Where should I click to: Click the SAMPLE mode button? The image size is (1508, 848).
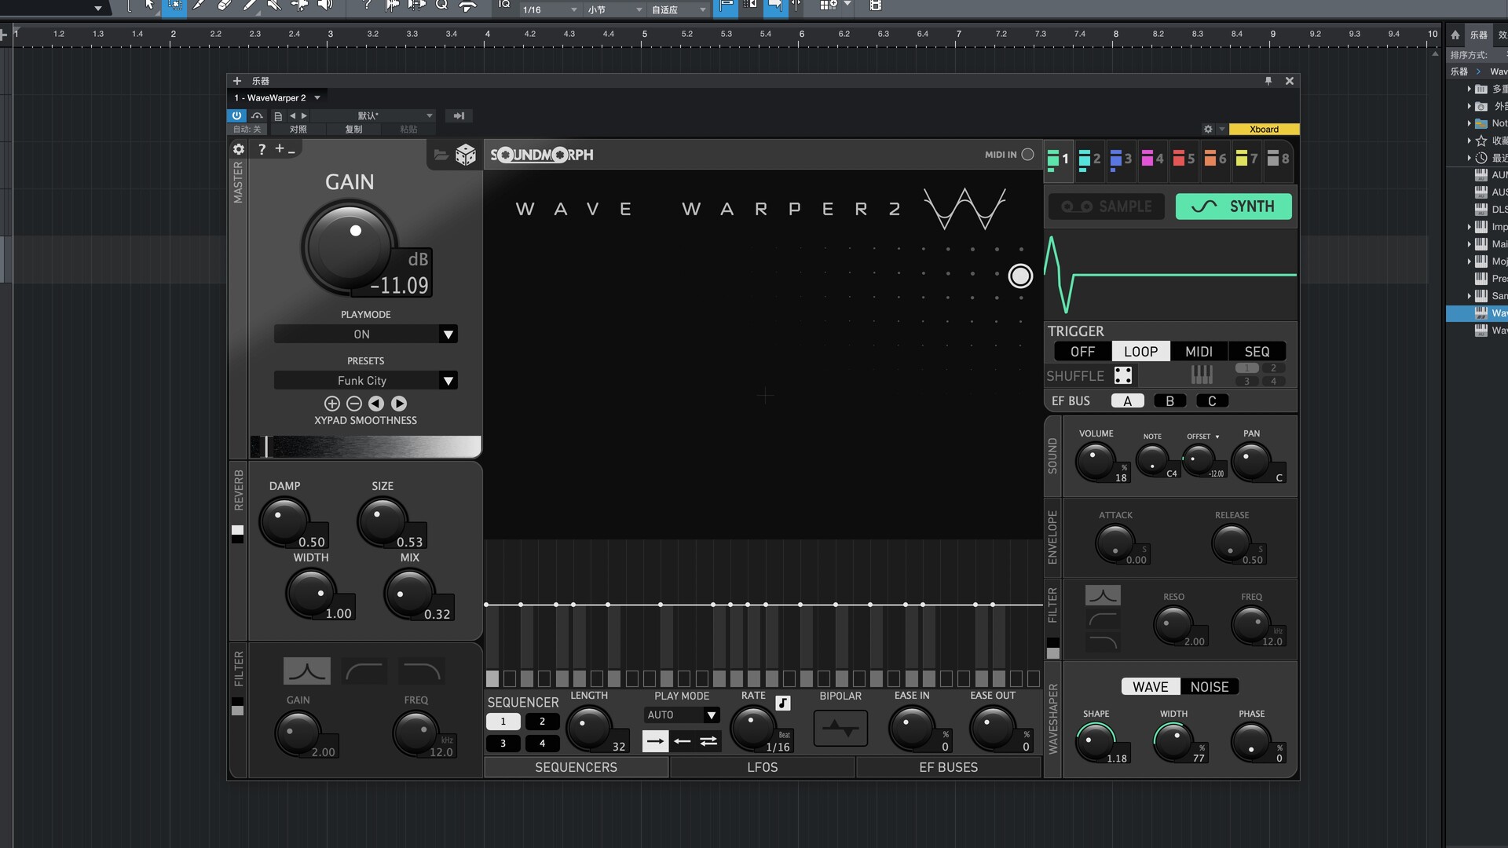(x=1107, y=207)
